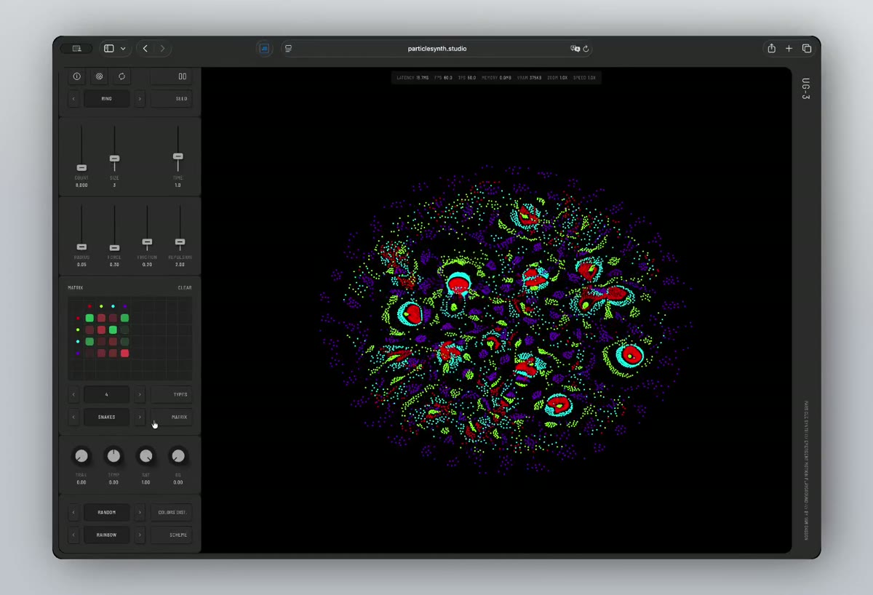Open the Safari share icon

(771, 49)
